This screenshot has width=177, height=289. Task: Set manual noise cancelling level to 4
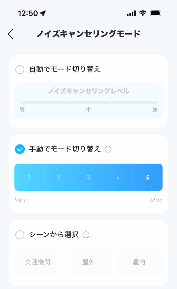click(x=118, y=178)
